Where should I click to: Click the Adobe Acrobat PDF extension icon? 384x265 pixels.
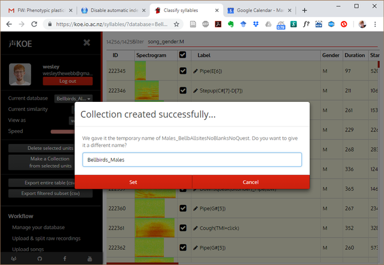[x=218, y=24]
